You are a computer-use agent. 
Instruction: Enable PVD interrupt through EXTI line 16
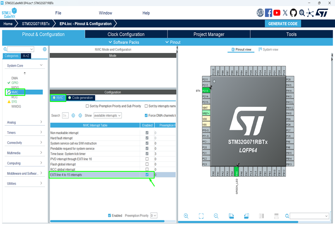coord(147,159)
